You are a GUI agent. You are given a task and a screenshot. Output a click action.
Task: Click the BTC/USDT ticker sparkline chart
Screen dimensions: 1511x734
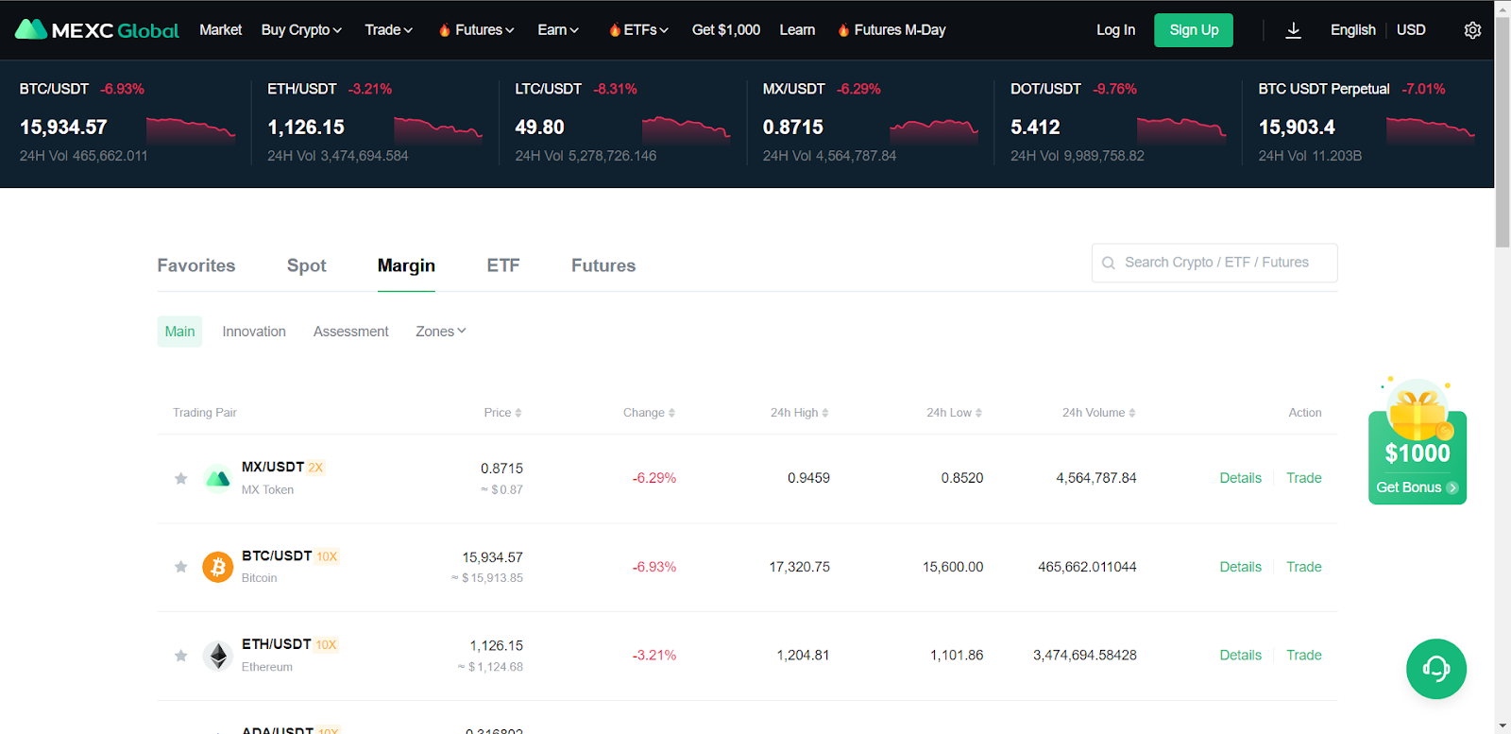click(x=191, y=129)
